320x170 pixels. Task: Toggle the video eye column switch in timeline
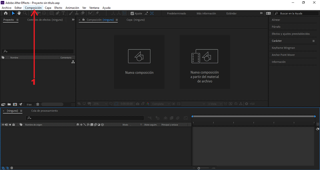(3, 125)
